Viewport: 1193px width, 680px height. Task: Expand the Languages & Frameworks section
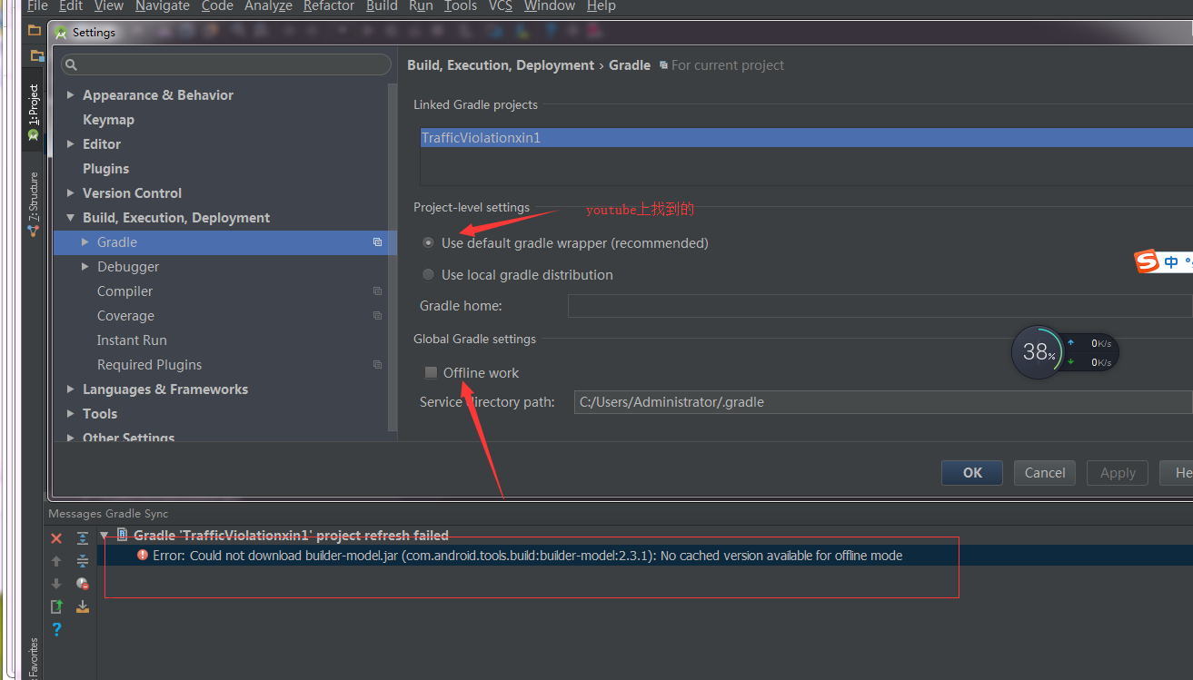[x=71, y=389]
